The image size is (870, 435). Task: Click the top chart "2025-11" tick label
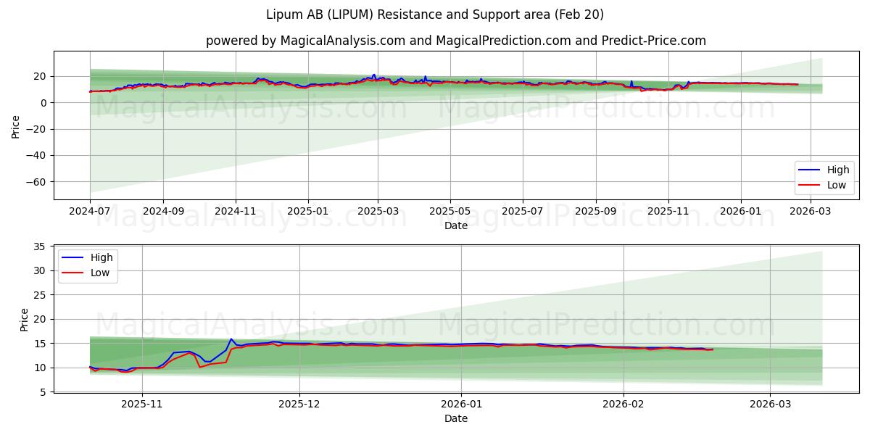point(668,211)
